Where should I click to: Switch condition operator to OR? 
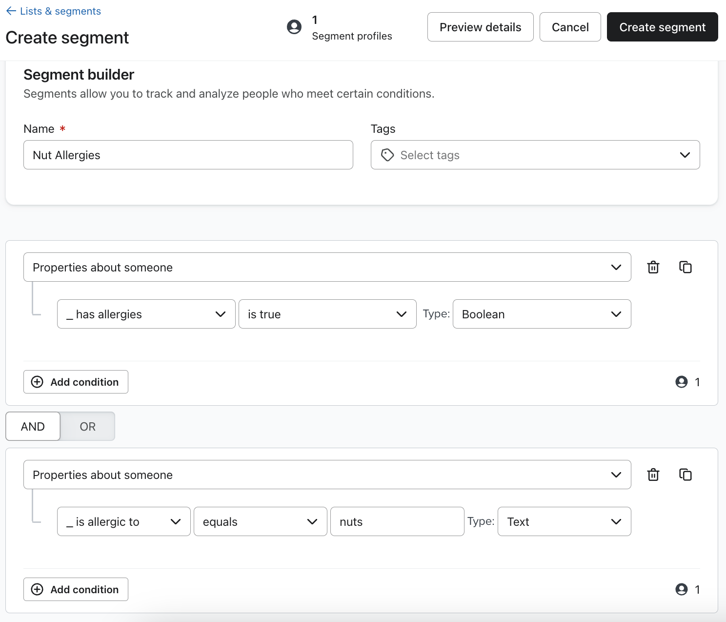[x=88, y=426]
